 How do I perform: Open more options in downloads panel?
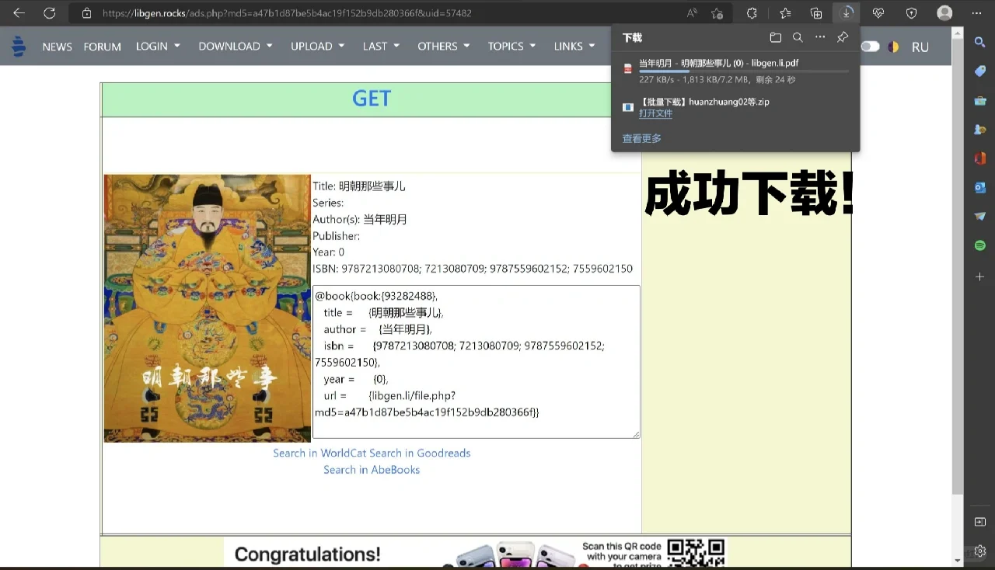click(x=820, y=37)
